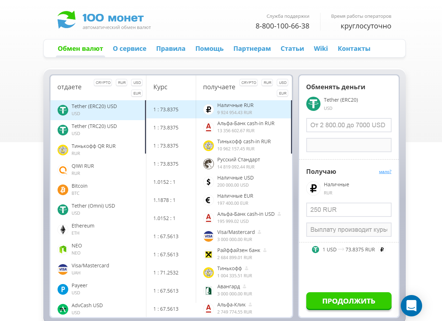Pick Visa/Mastercard RUR icon in receive list

[209, 236]
